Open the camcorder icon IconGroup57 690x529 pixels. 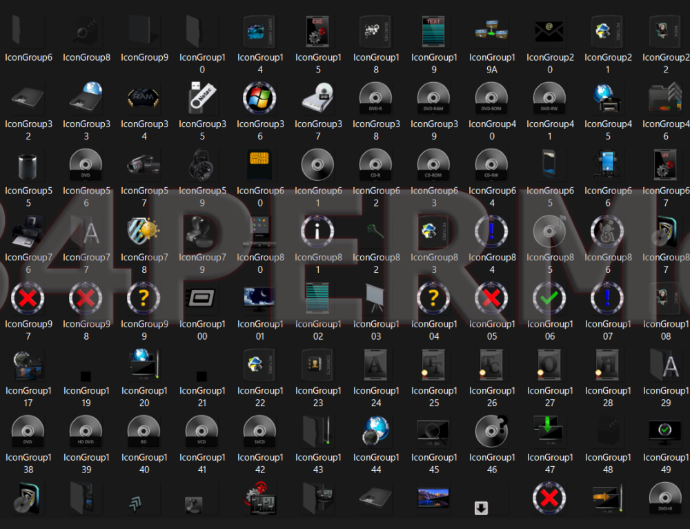(144, 164)
